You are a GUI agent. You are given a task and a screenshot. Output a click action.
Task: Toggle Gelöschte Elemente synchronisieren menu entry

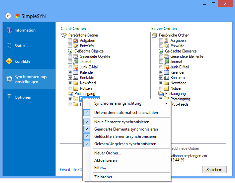click(x=127, y=137)
